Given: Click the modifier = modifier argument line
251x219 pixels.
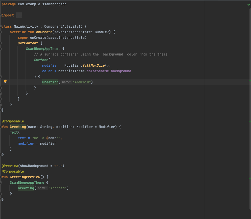Looking at the screenshot, I should 37,143.
